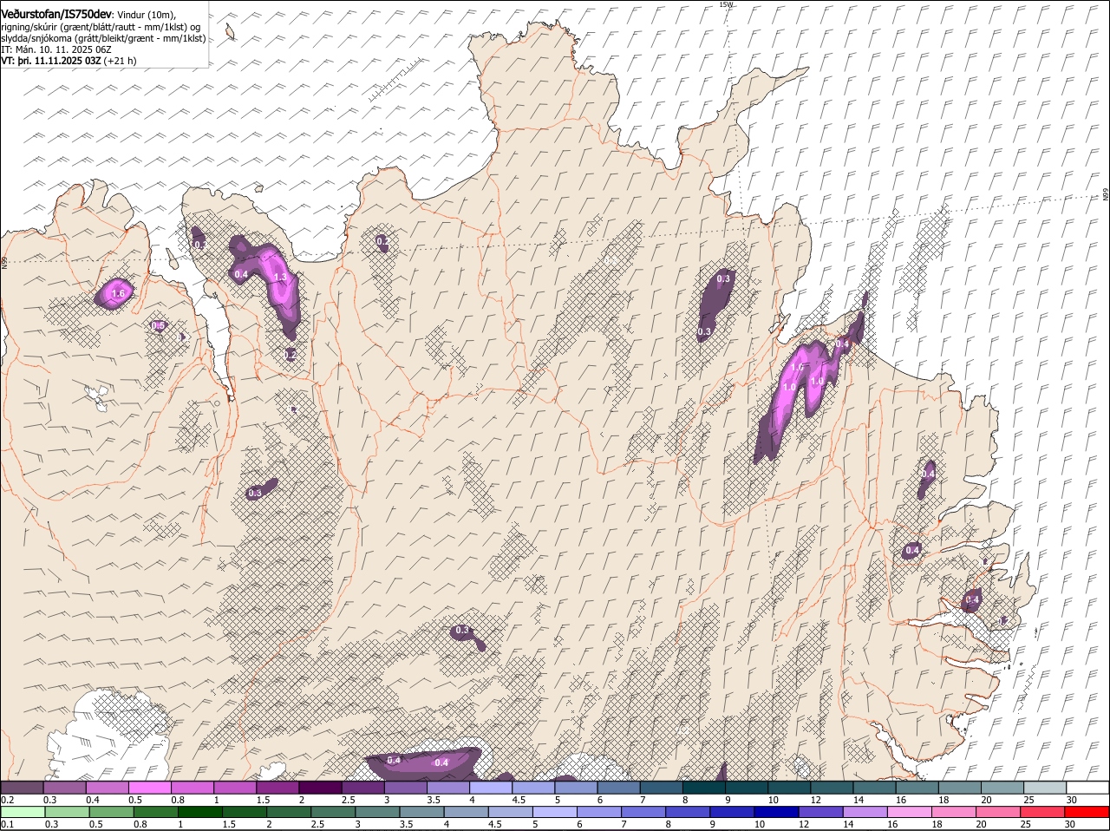
Task: Pick the lower-scale swatch between 14 and 16
Action: pyautogui.click(x=865, y=812)
